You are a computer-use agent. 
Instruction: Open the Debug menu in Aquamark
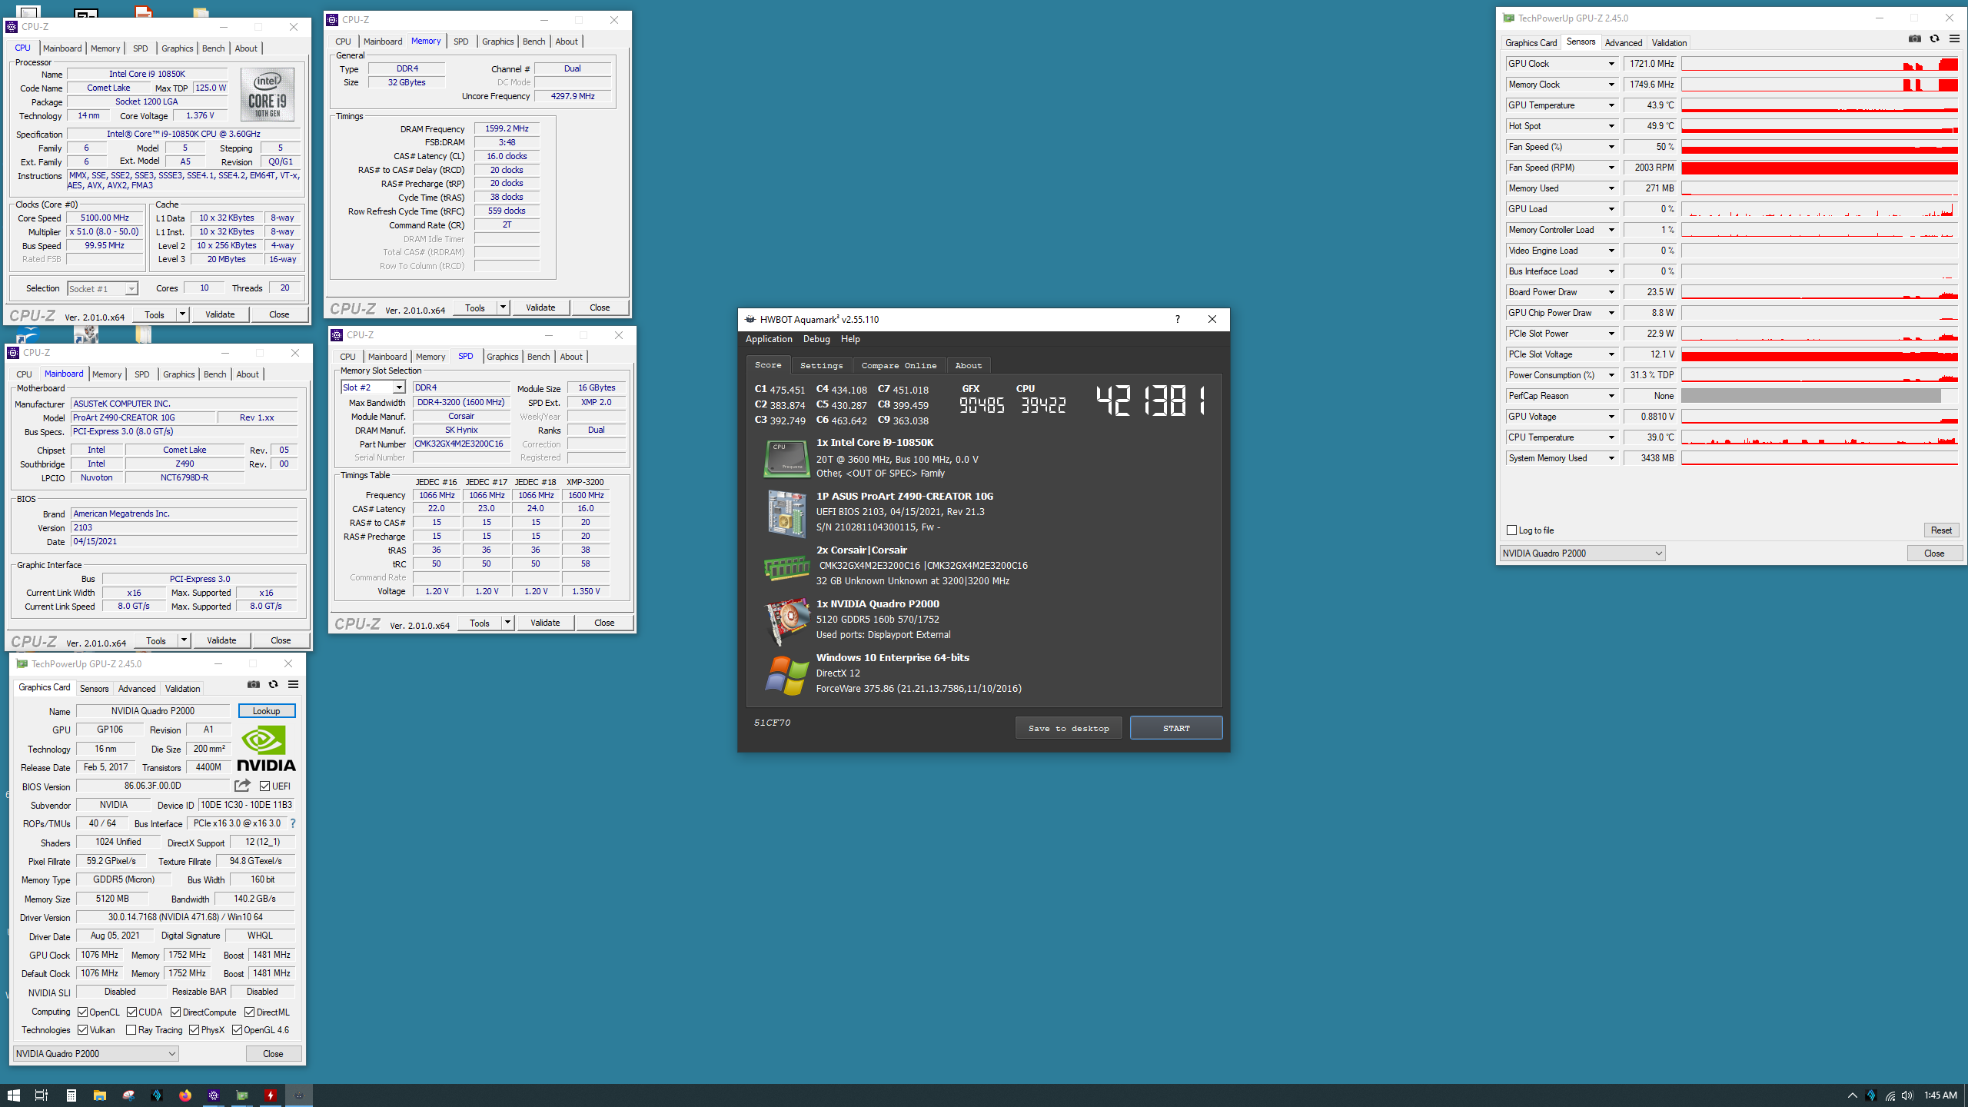point(816,339)
